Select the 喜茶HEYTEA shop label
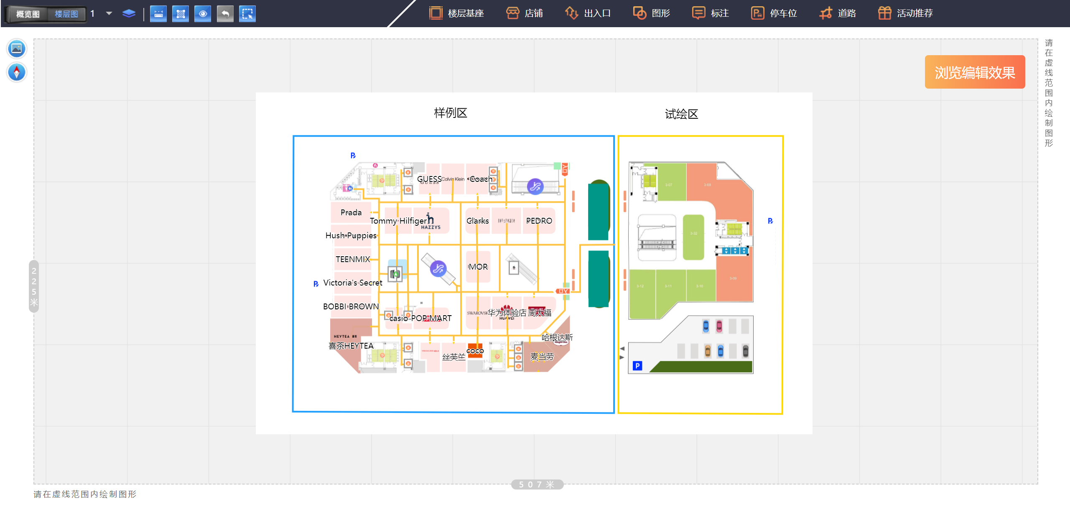 tap(351, 346)
